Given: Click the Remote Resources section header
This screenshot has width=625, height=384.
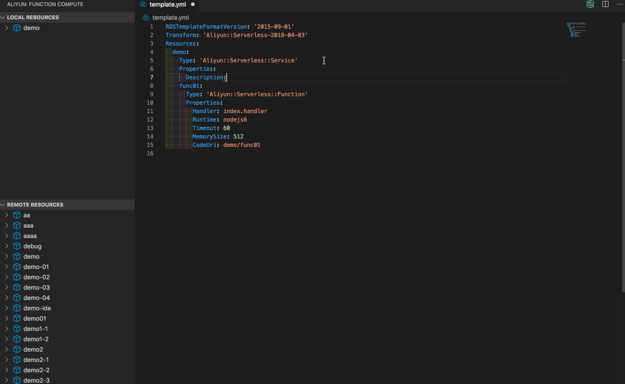Looking at the screenshot, I should coord(67,205).
